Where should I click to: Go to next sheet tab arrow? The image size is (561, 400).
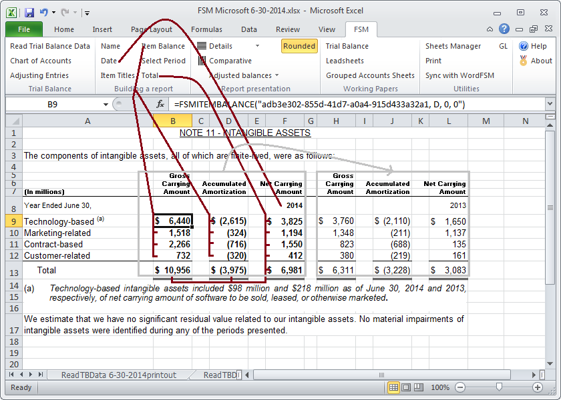pyautogui.click(x=31, y=375)
